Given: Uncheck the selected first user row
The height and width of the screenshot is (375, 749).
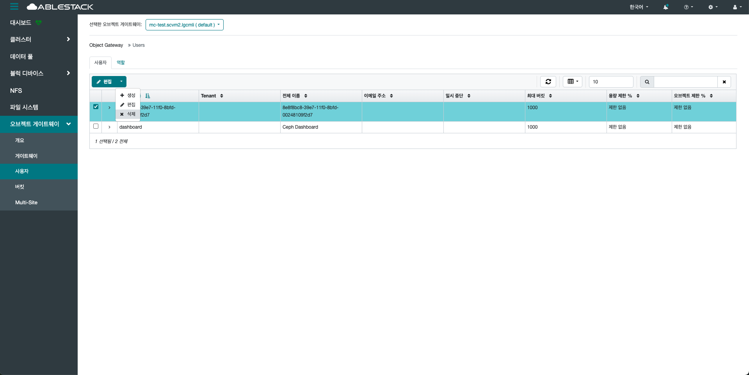Looking at the screenshot, I should [x=96, y=107].
